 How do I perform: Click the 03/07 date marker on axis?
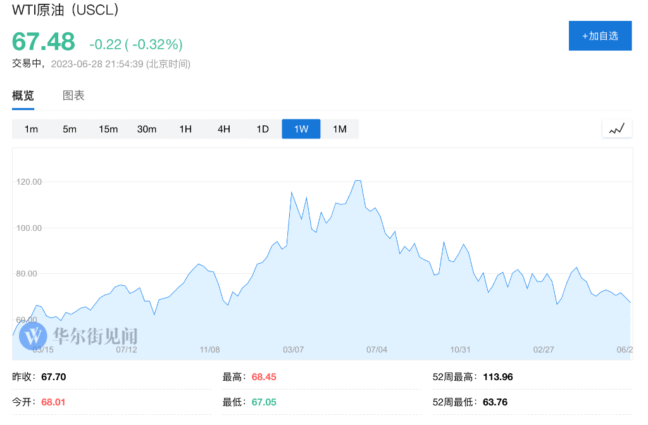[294, 350]
